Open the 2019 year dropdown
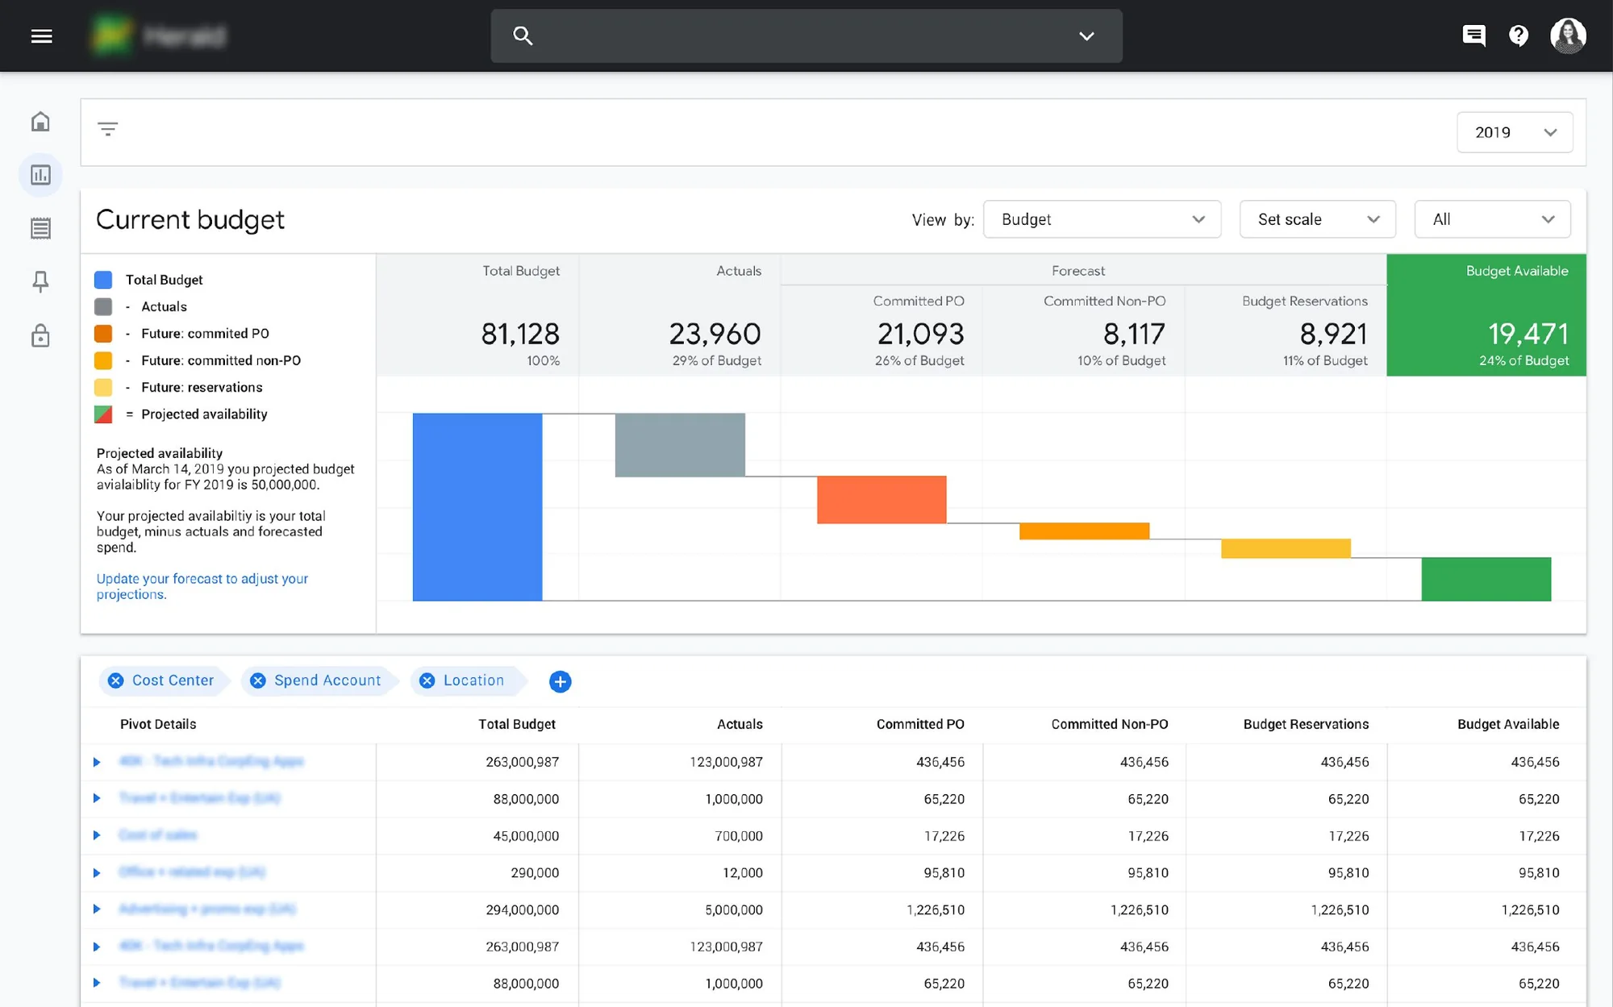Viewport: 1613px width, 1007px height. click(x=1515, y=132)
